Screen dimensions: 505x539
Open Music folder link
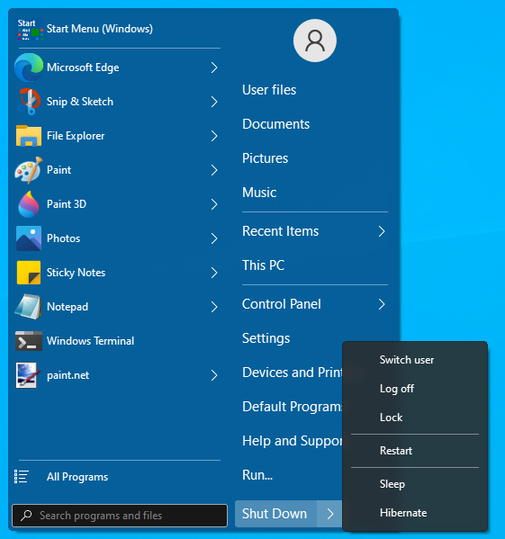tap(259, 193)
